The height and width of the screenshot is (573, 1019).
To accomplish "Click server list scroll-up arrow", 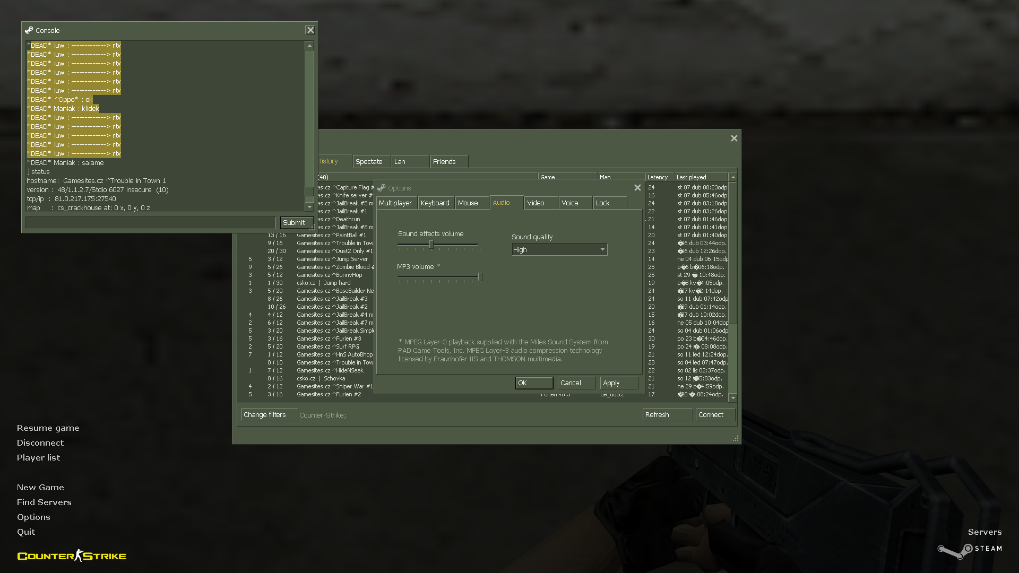I will coord(733,177).
